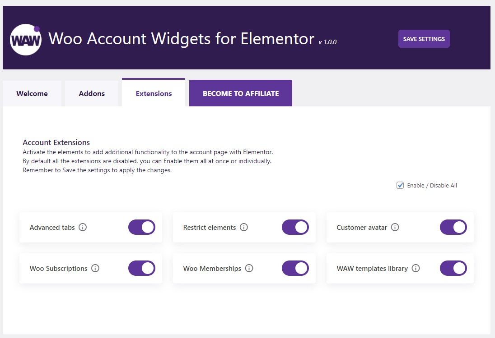Click the Become to Affiliate button
This screenshot has height=338, width=495.
(x=241, y=93)
